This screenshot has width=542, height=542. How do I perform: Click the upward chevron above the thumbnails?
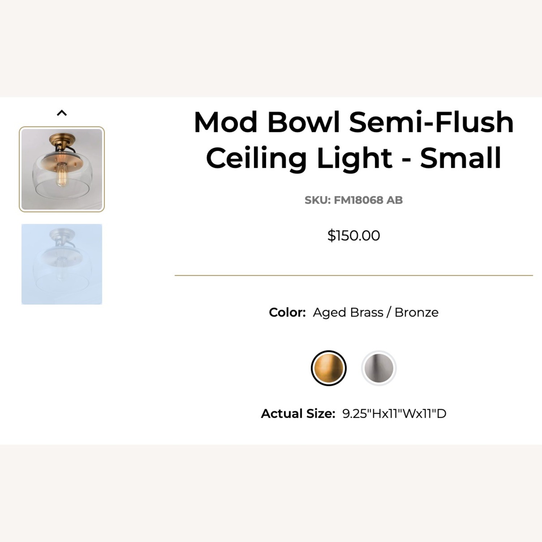(x=62, y=113)
